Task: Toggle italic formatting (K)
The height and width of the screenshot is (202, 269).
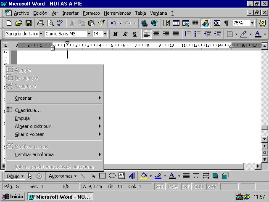Action: (x=125, y=34)
